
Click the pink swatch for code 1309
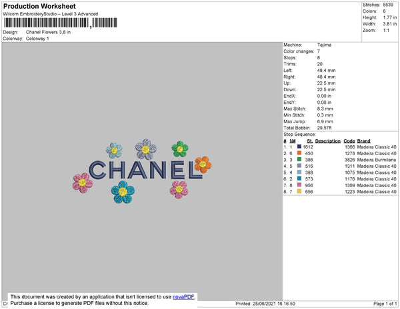coord(299,184)
